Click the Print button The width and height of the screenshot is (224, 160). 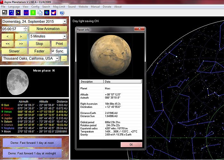[x=59, y=44]
